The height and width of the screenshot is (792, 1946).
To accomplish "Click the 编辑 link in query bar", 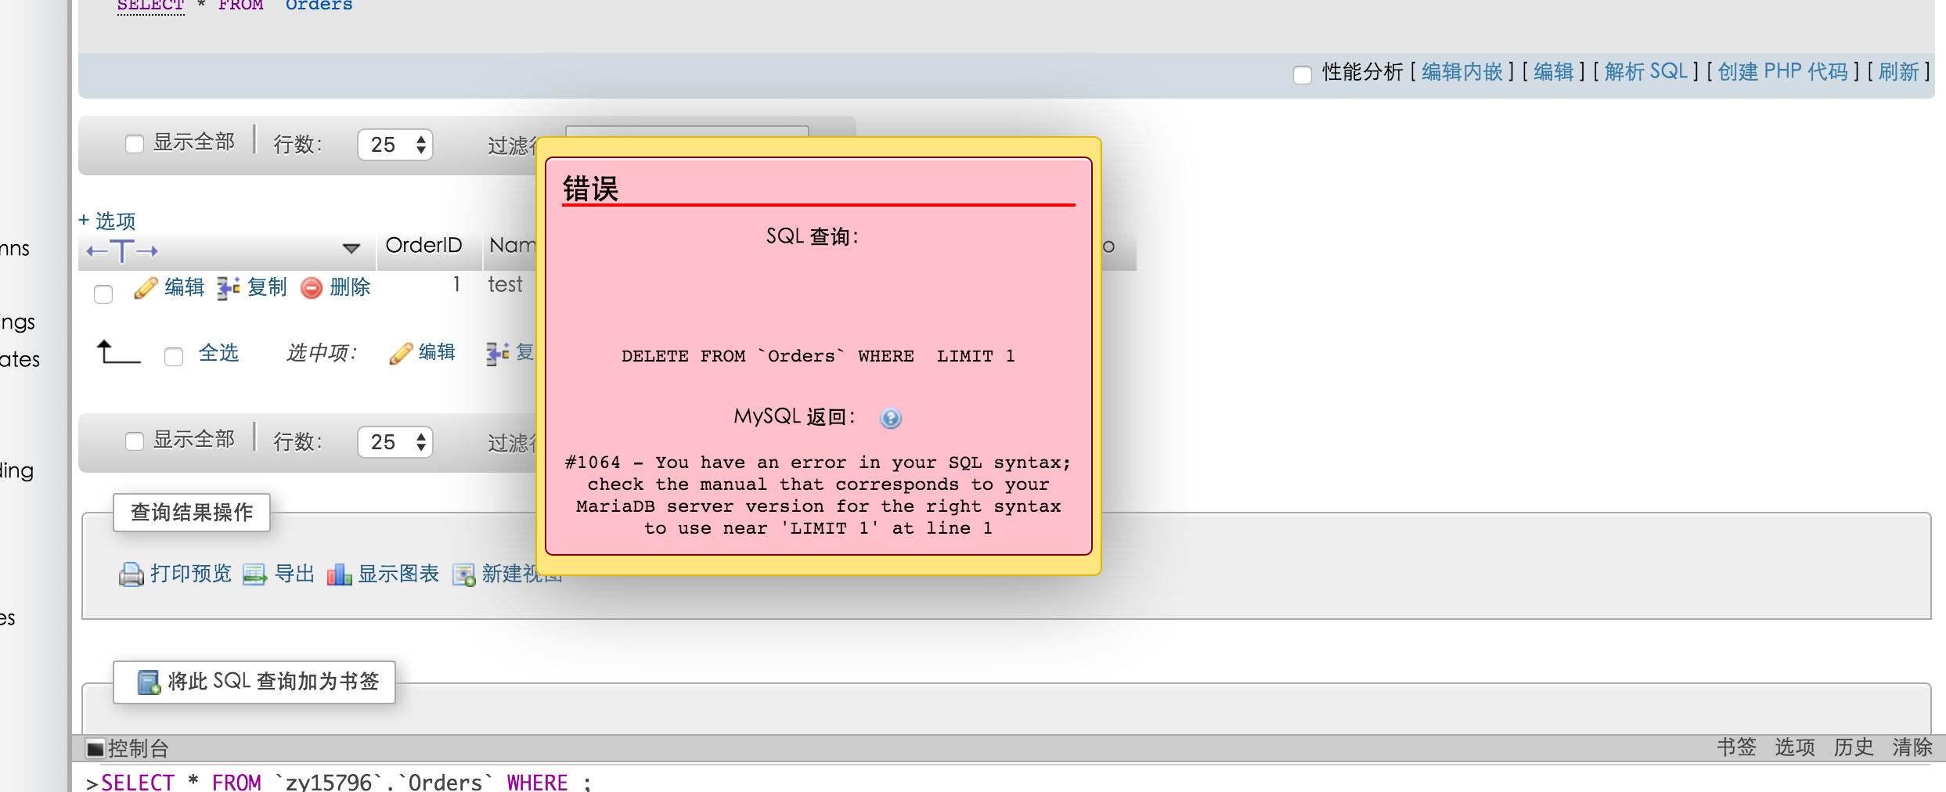I will (1554, 72).
